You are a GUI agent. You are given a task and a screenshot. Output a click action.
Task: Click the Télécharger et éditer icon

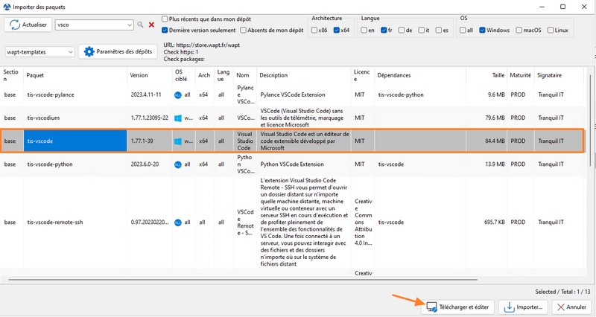click(430, 307)
